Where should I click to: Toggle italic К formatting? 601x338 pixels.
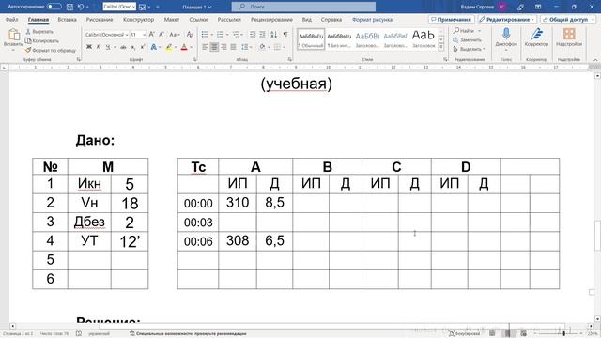99,47
